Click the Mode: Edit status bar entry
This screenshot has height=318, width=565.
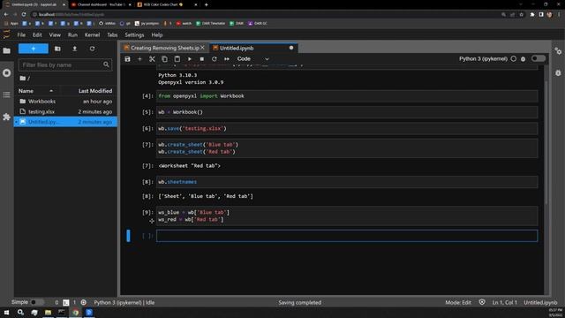pyautogui.click(x=458, y=302)
